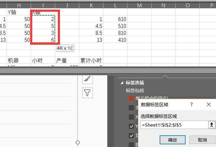This screenshot has width=216, height=147.
Task: Select column header I
Action: [43, 5]
